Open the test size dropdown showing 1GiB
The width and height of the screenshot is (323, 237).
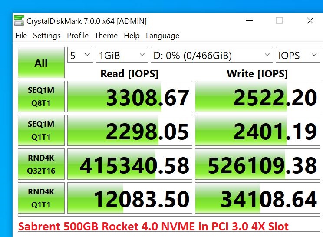click(122, 55)
